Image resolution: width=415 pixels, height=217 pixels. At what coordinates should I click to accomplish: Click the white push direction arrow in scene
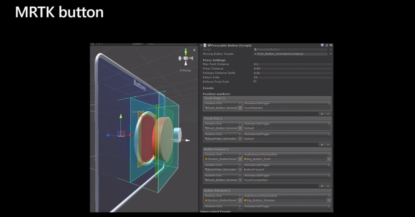[187, 140]
